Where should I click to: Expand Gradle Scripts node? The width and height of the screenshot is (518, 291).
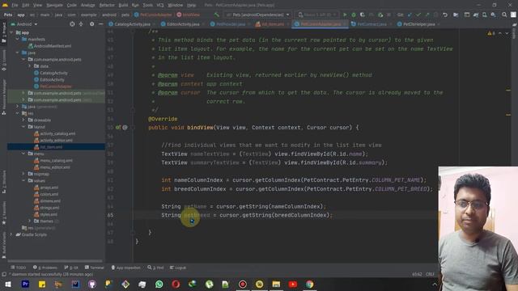pos(11,234)
